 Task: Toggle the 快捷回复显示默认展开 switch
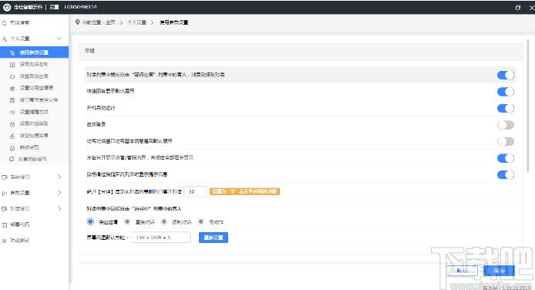pyautogui.click(x=505, y=92)
